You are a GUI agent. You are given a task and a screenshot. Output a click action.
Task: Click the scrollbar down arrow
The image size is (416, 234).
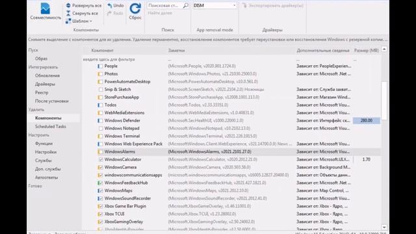[x=384, y=227]
